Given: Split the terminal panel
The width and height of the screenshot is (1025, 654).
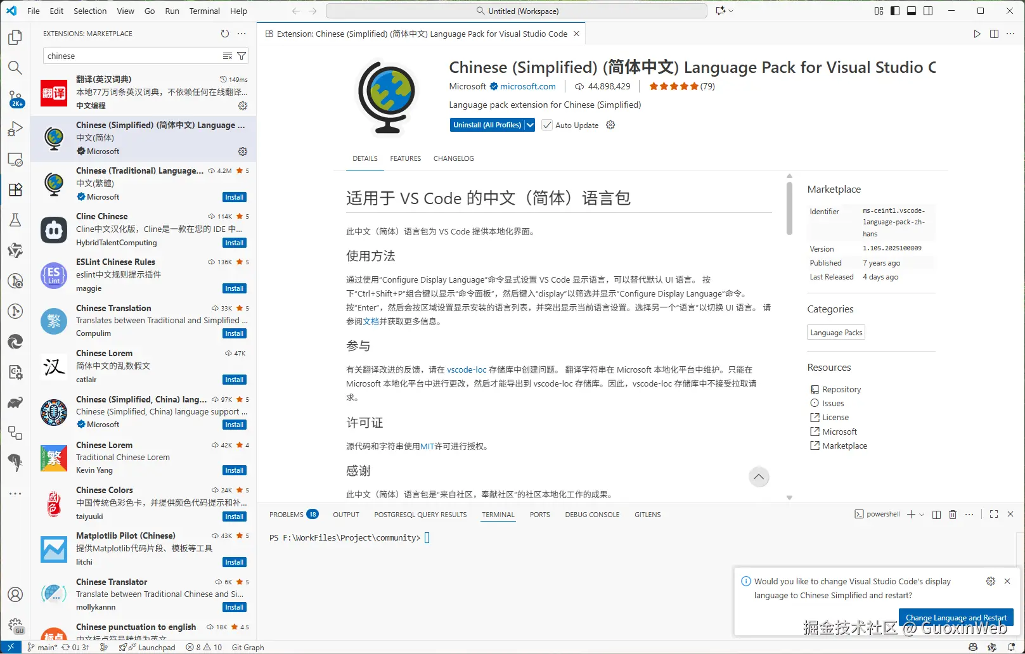Looking at the screenshot, I should [x=937, y=515].
